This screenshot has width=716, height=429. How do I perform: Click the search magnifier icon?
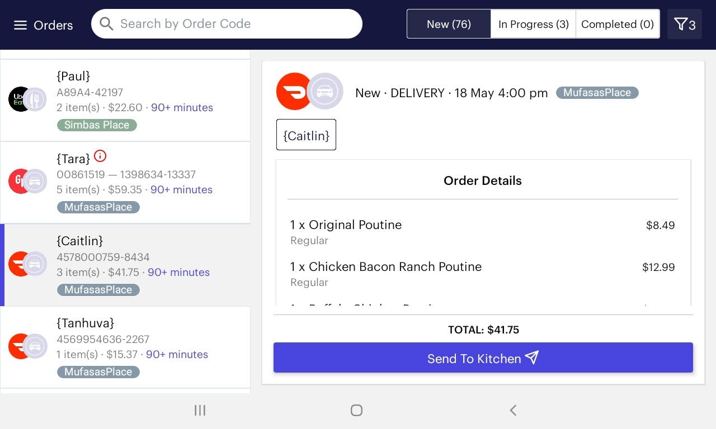tap(106, 23)
